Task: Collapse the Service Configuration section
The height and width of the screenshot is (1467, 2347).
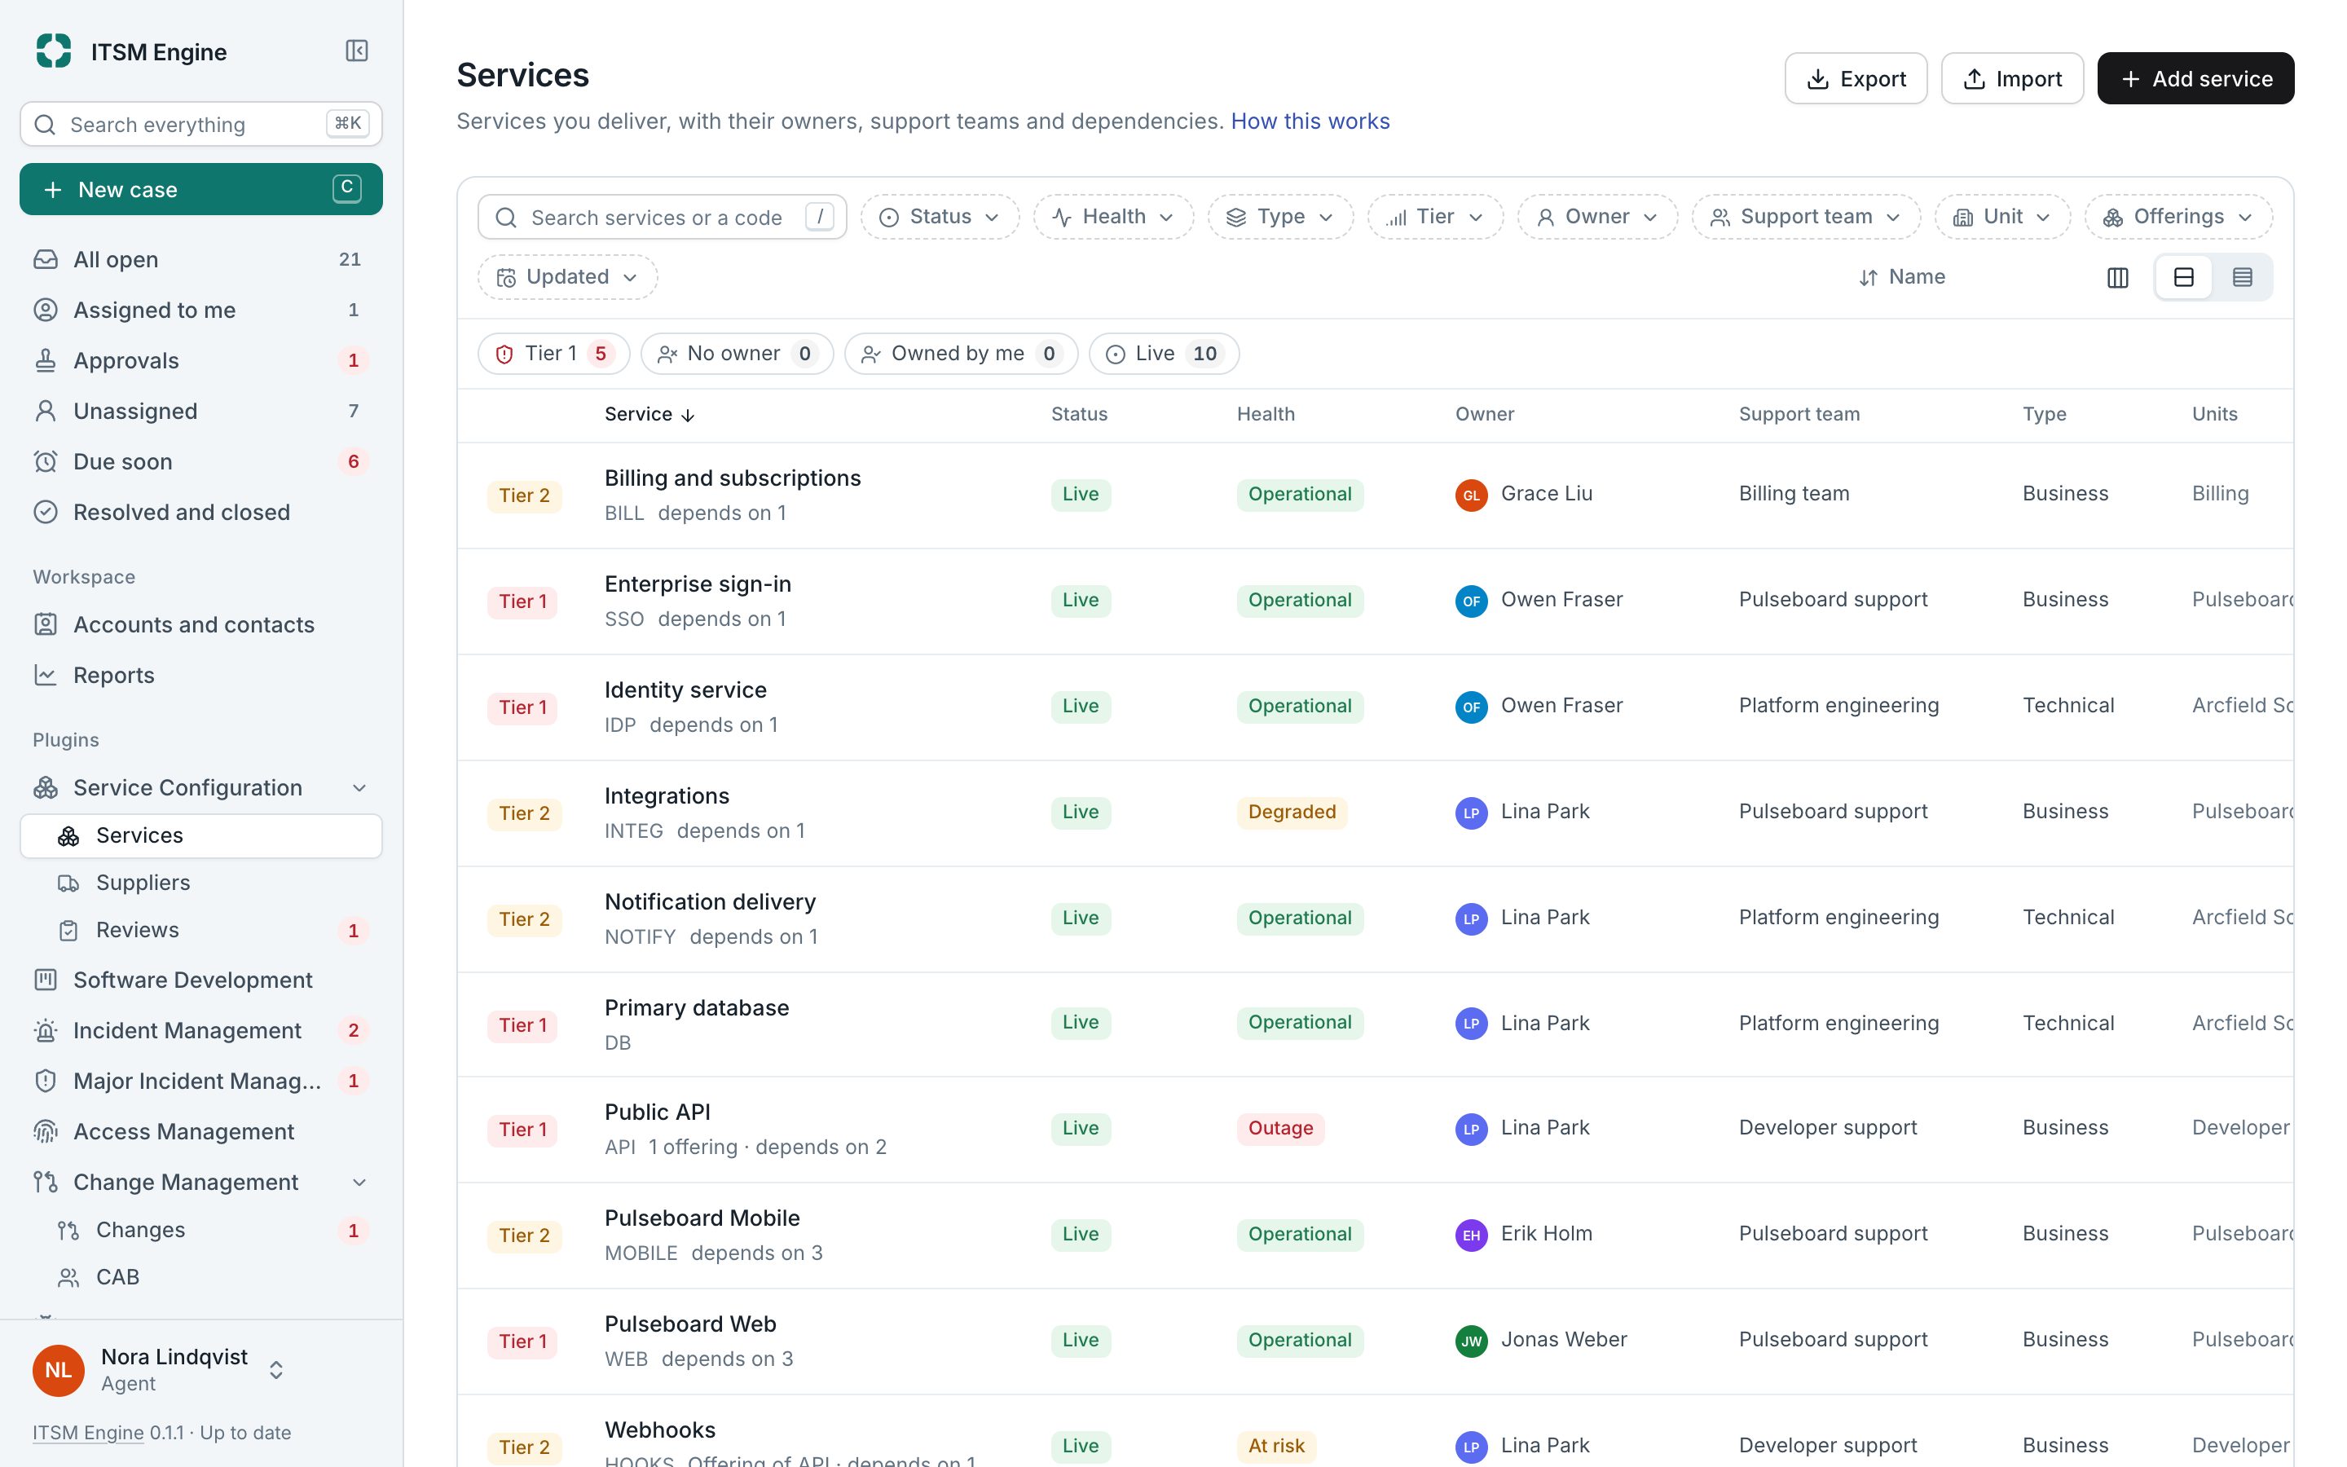Action: (x=359, y=788)
